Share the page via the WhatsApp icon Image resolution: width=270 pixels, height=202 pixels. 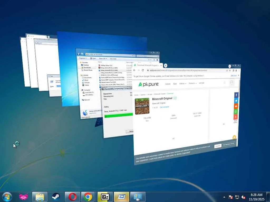[236, 112]
